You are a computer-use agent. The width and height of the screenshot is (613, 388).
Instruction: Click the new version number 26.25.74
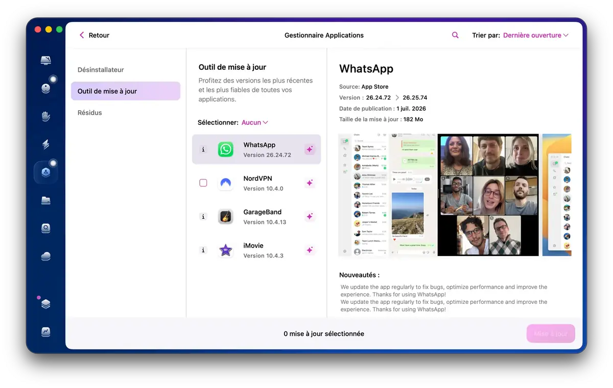tap(415, 97)
